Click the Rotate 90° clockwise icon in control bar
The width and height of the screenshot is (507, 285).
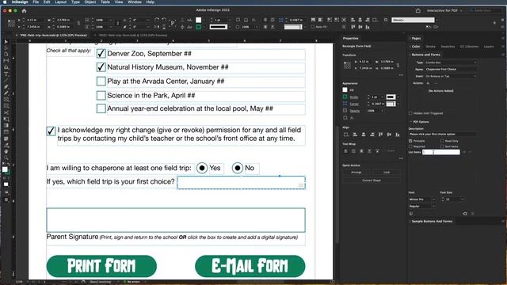point(157,20)
